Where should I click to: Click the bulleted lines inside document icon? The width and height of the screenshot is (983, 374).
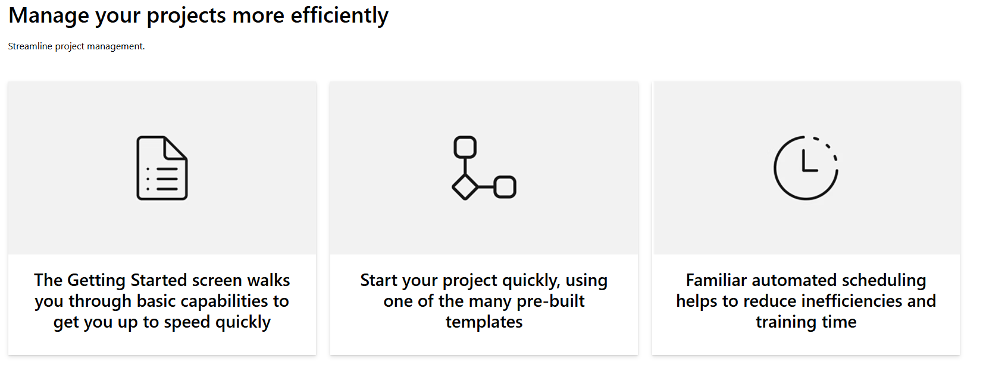tap(162, 179)
